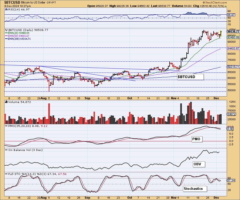The height and width of the screenshot is (200, 240).
Task: Click the On Balance Vol (3 Dec) legend
Action: 25,150
